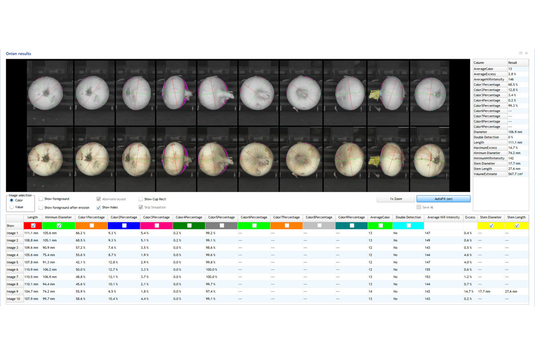535x358 pixels.
Task: Enable Show Cup Rect checkbox
Action: (141, 199)
